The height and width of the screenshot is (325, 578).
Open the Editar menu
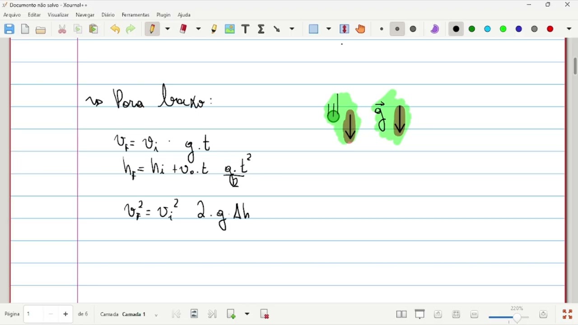(x=34, y=15)
